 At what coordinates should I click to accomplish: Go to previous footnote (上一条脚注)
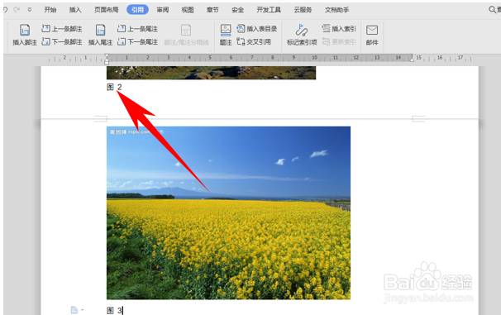pos(62,29)
